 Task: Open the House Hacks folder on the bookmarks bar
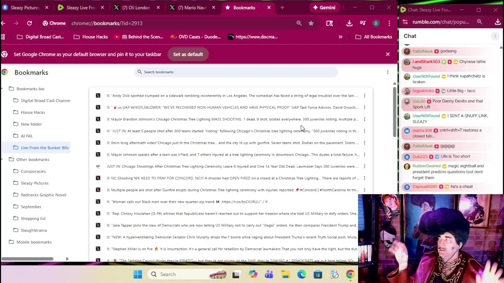(91, 37)
